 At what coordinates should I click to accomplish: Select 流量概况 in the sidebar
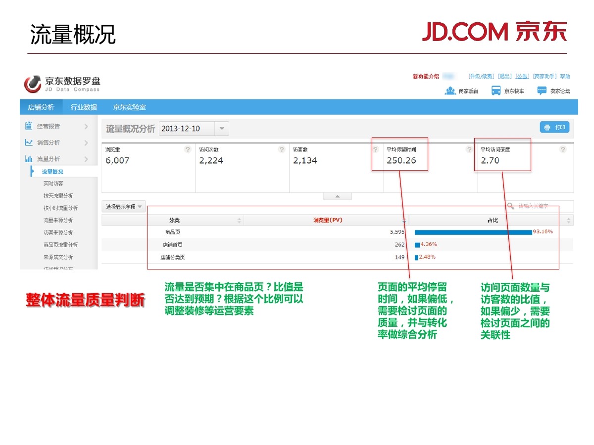(52, 172)
